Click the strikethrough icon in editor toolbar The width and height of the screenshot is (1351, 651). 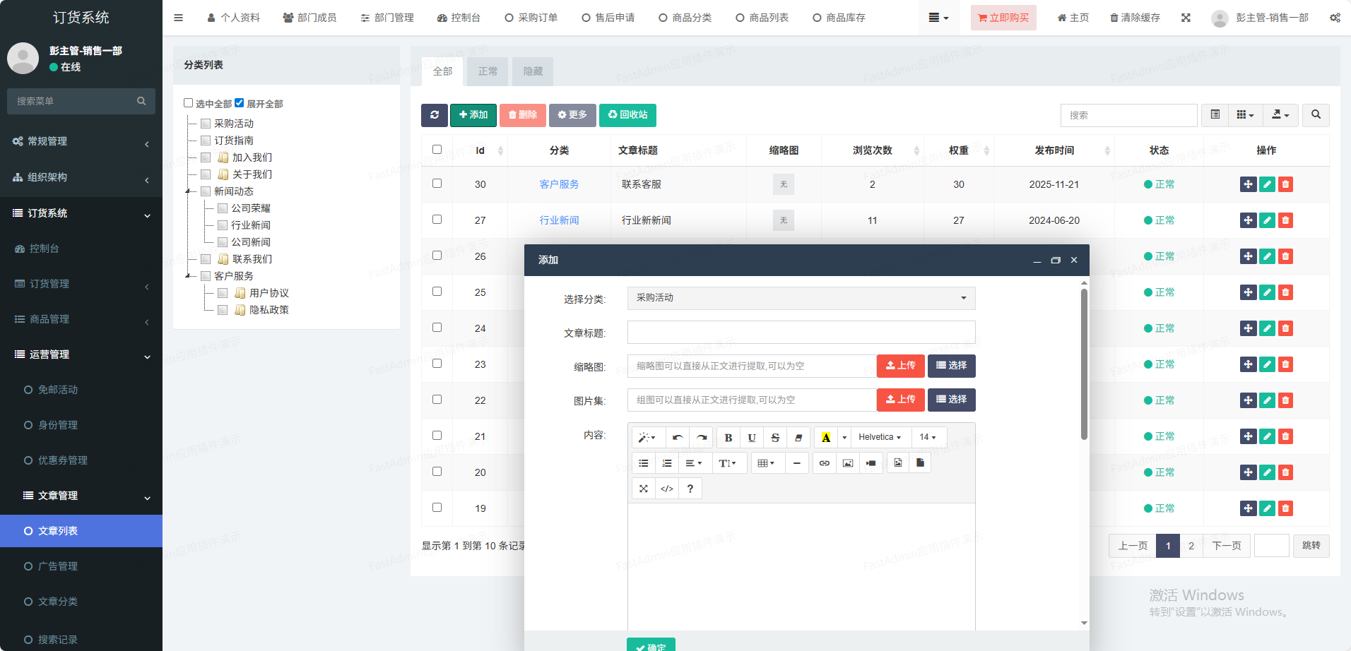(x=775, y=438)
